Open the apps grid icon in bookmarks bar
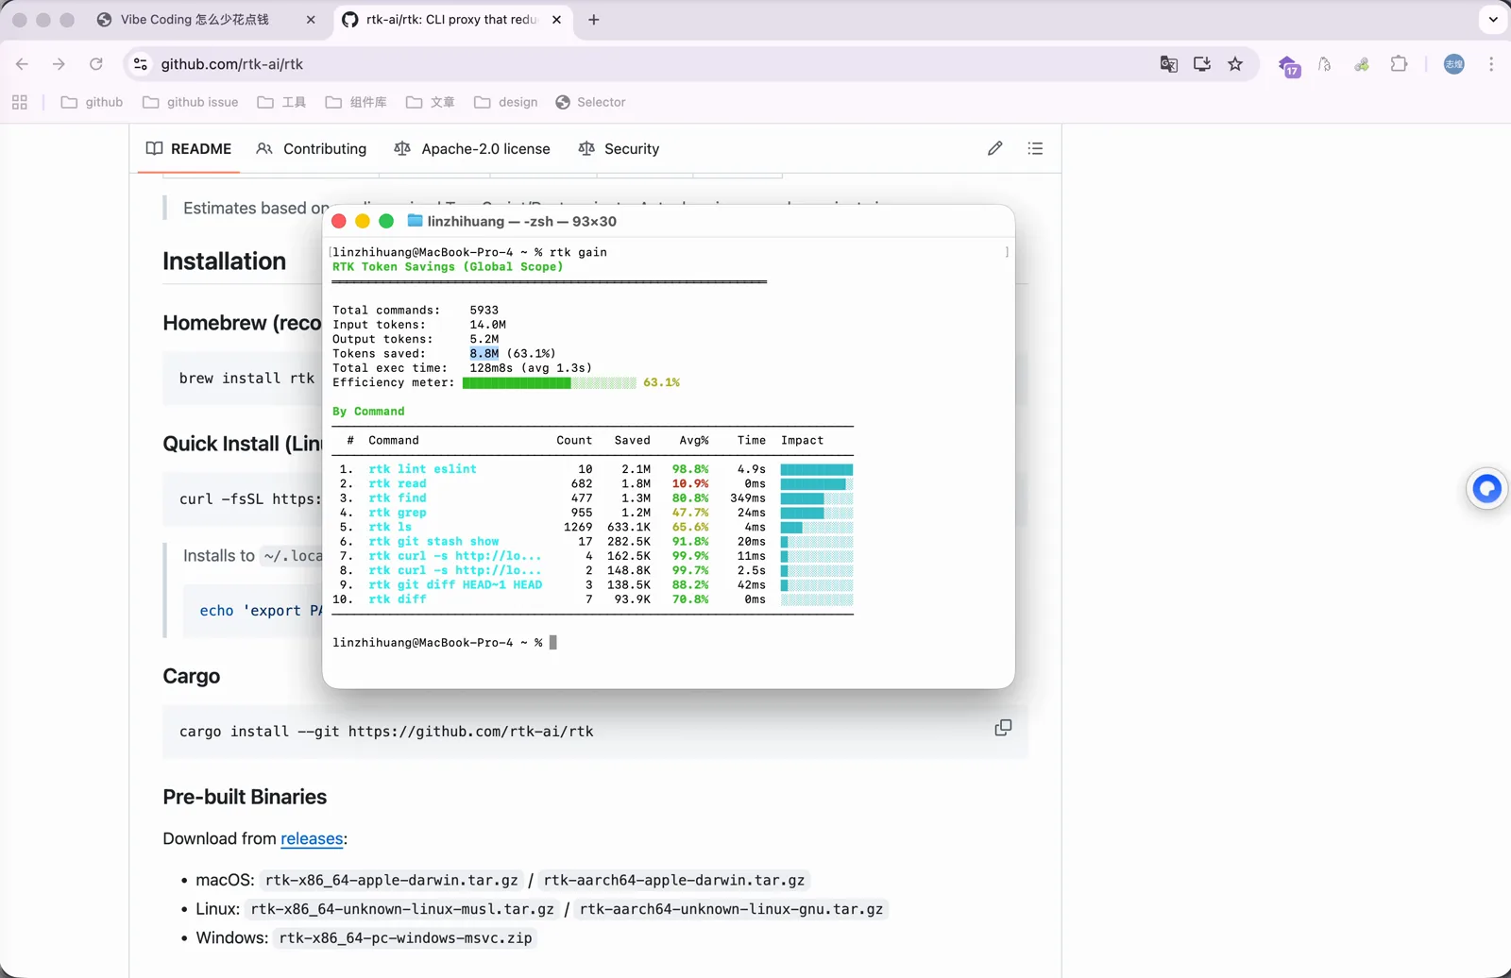 click(20, 102)
